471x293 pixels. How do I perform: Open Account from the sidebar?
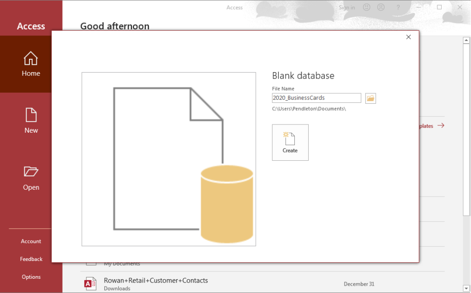[31, 241]
